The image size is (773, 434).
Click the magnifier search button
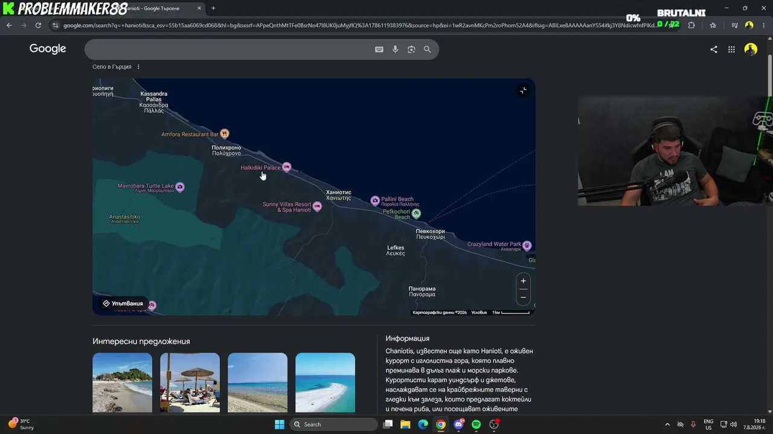(428, 49)
